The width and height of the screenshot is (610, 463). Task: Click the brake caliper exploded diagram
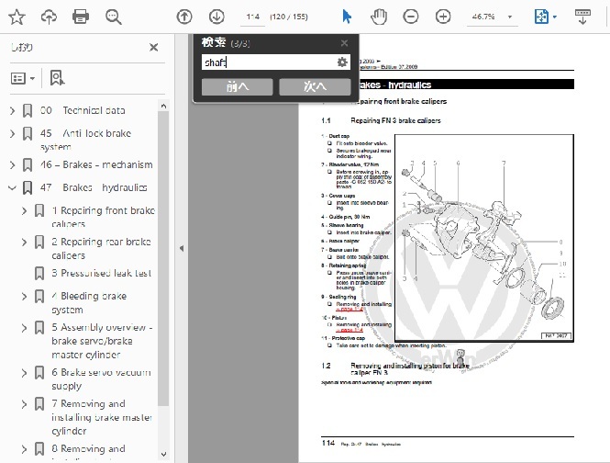[x=484, y=239]
